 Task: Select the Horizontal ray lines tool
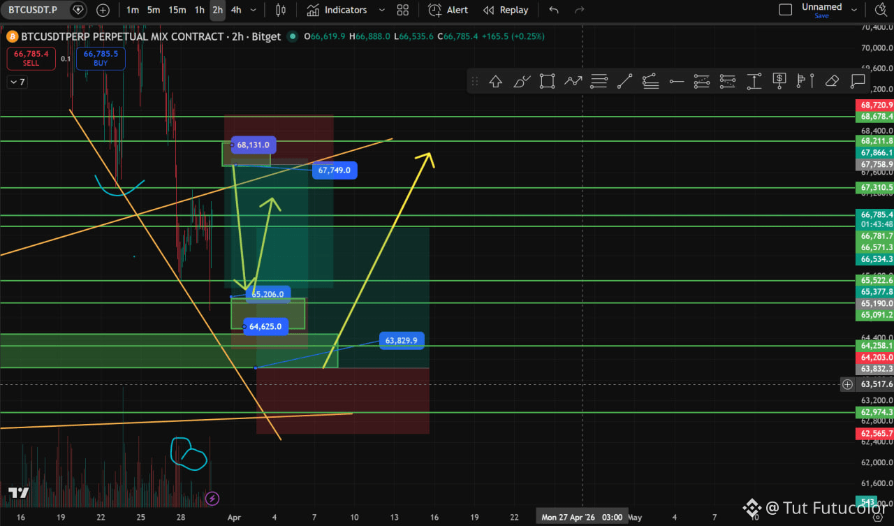(x=599, y=81)
